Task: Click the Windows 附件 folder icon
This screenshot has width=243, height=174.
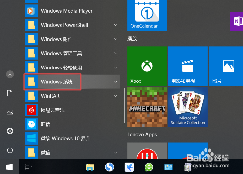Action: pyautogui.click(x=31, y=39)
